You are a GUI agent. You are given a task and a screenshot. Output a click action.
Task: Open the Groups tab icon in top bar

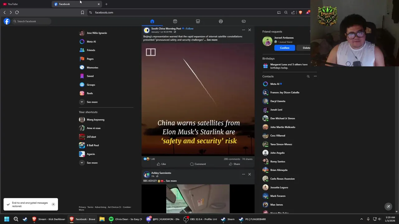tap(221, 21)
